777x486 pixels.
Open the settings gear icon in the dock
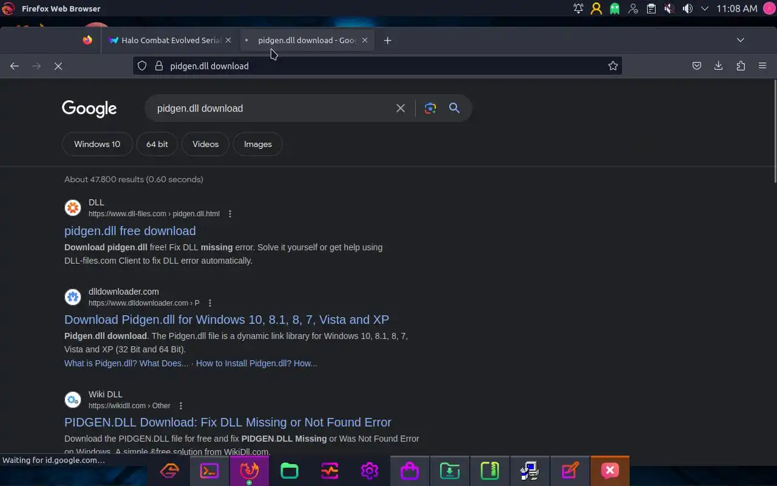tap(370, 471)
